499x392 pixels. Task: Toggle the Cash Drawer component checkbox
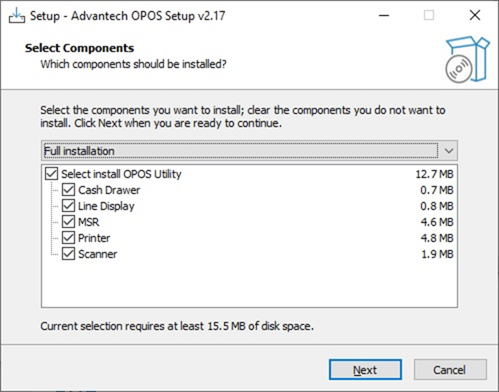click(68, 190)
